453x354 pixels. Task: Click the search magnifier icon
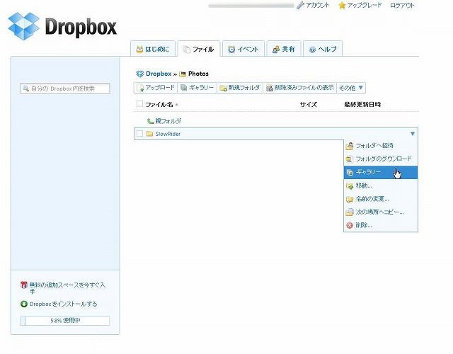(x=25, y=88)
